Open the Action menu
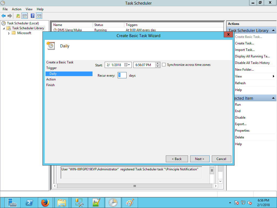The image size is (277, 208). coord(17,9)
